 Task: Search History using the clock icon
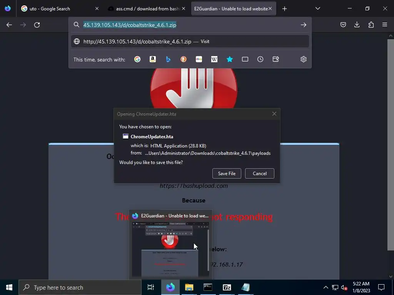(260, 59)
